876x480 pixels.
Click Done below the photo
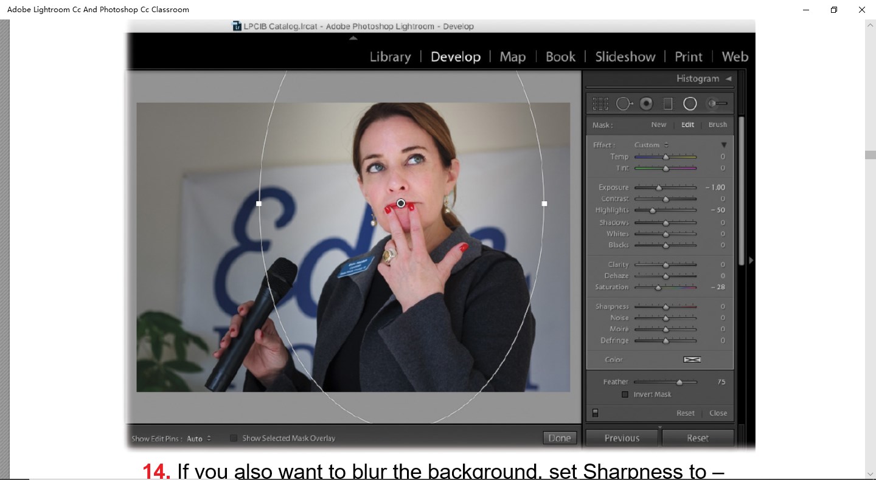coord(560,437)
